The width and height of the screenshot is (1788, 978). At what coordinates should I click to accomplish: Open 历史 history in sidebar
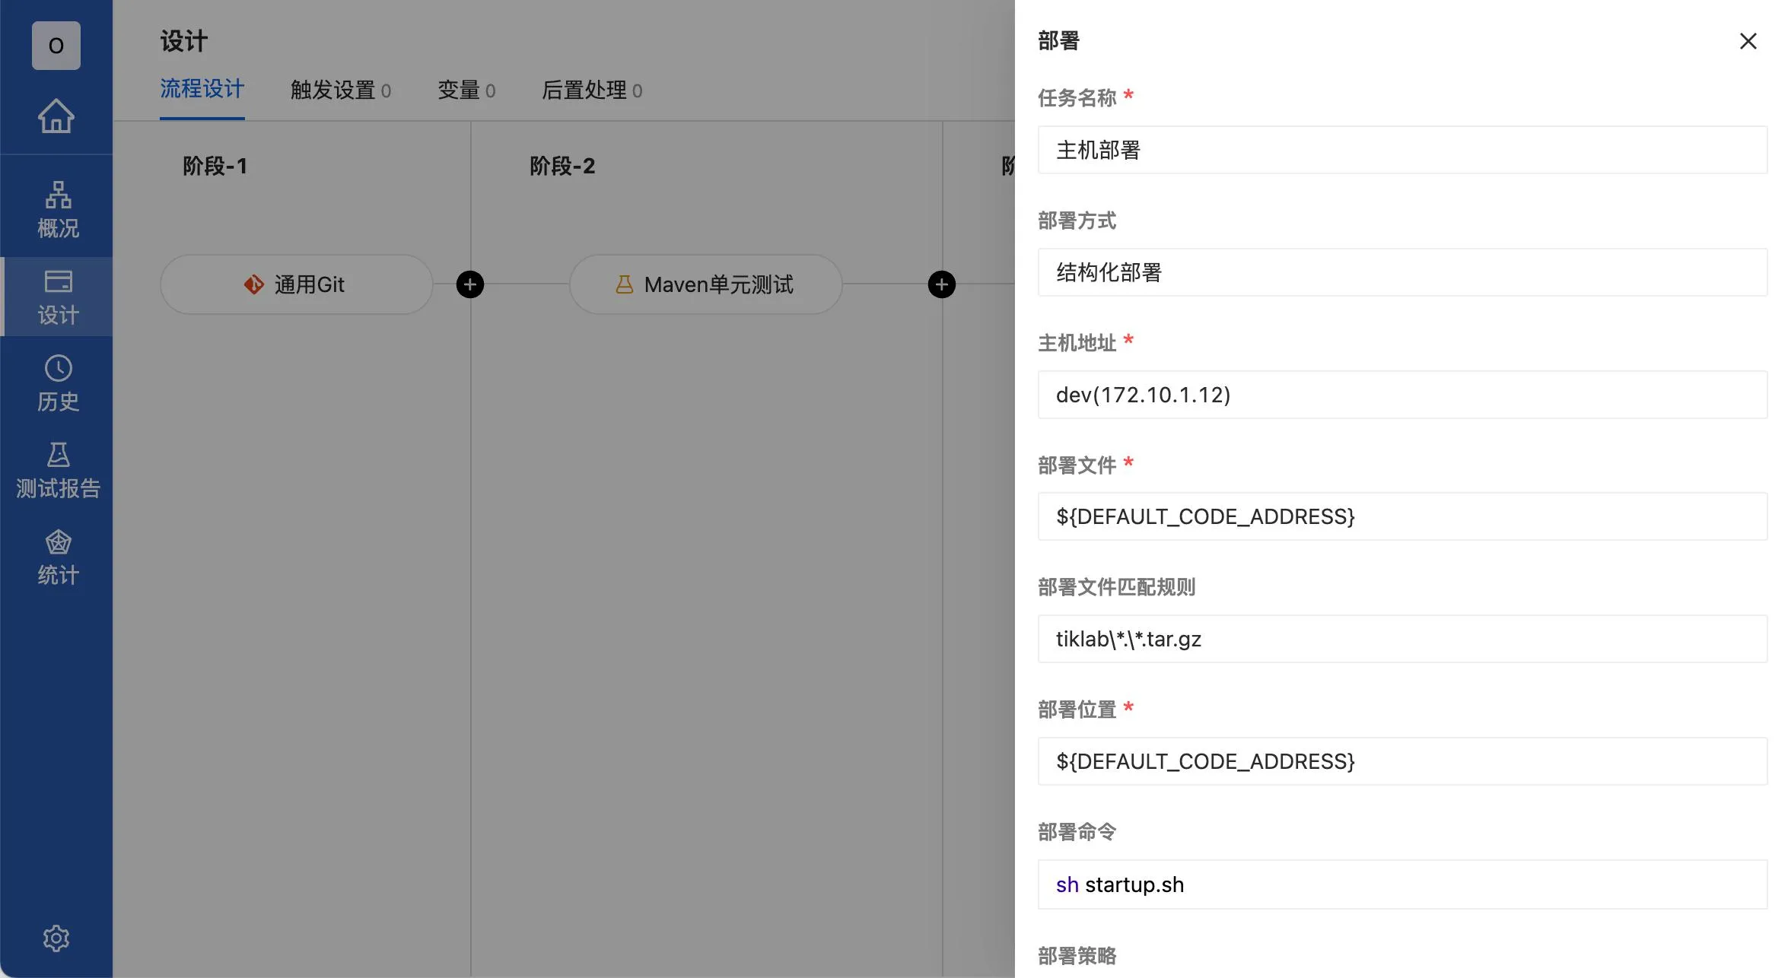point(58,383)
